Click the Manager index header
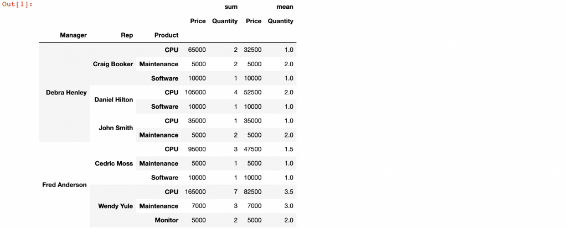Screen dimensions: 567x229 click(73, 35)
